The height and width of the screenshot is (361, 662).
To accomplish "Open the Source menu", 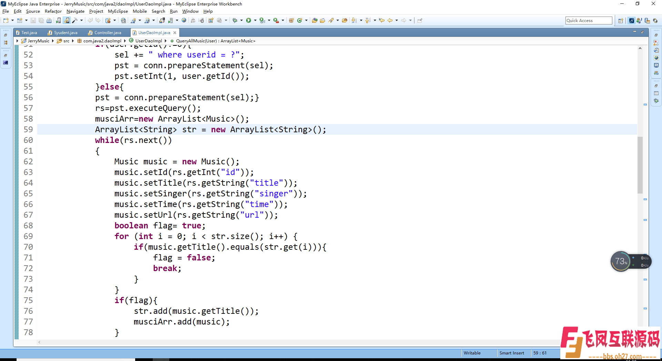I will (33, 11).
